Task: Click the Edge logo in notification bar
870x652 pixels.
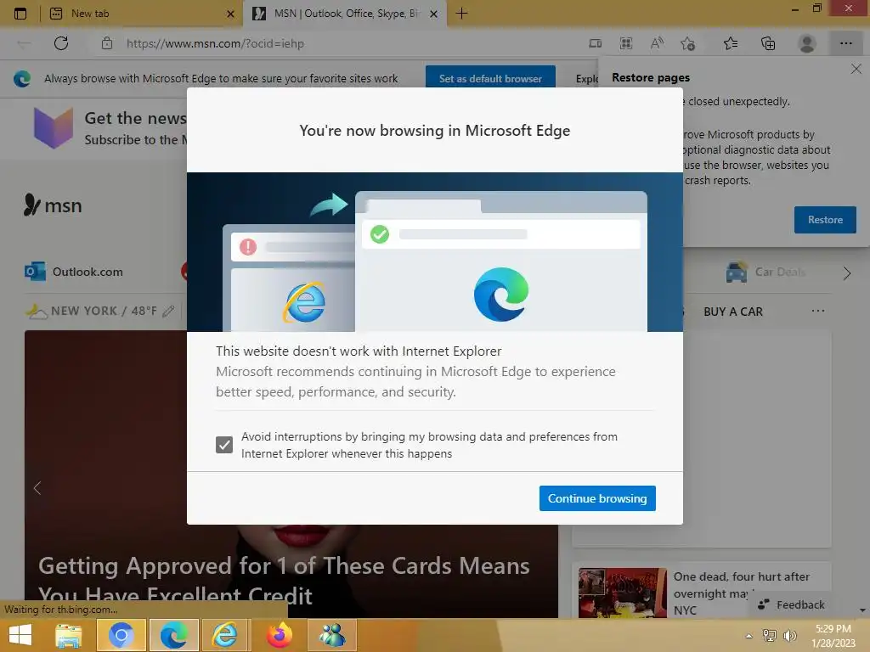Action: click(x=22, y=78)
